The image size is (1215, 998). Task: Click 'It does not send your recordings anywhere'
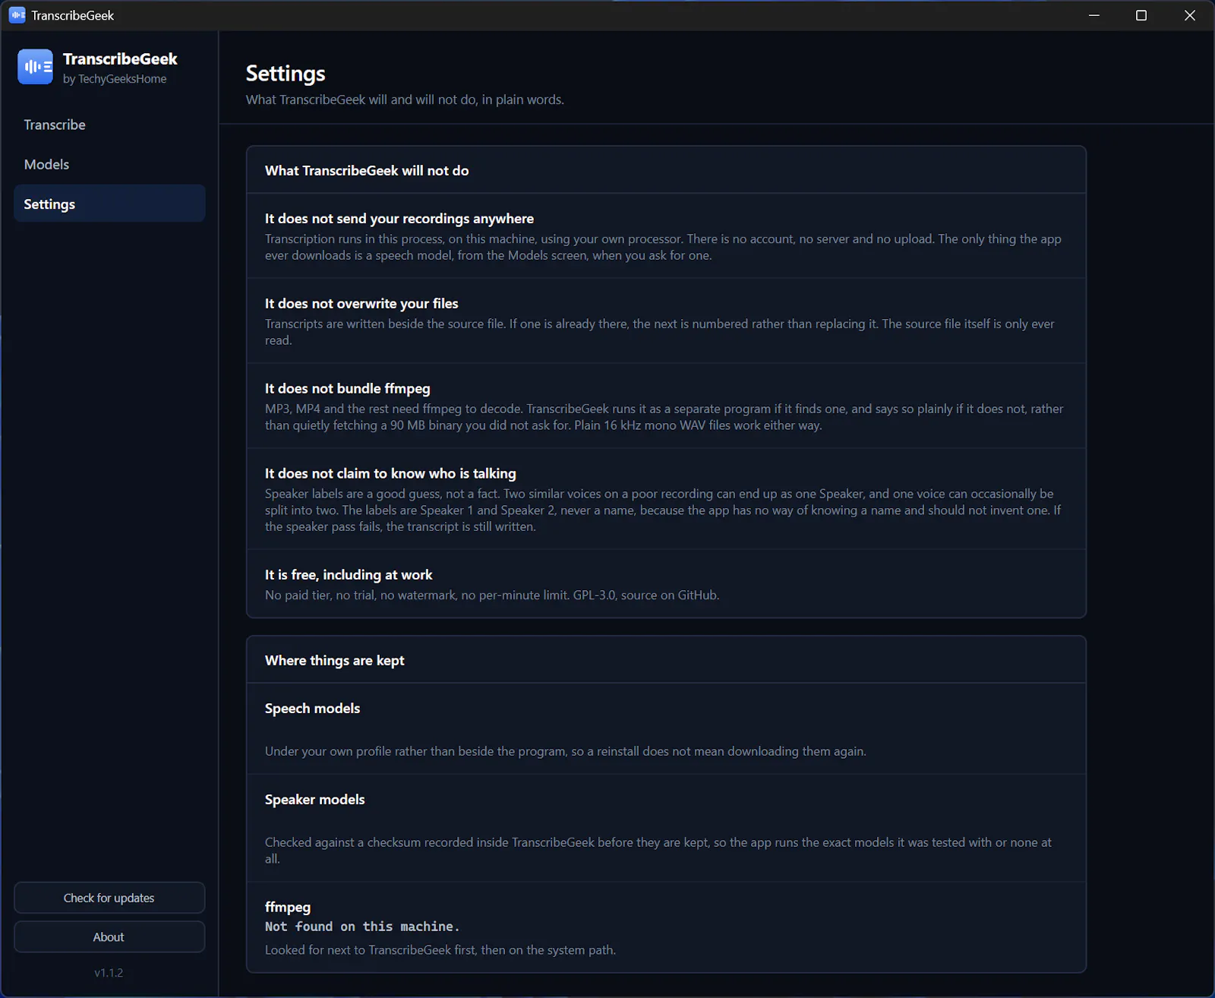(x=399, y=219)
